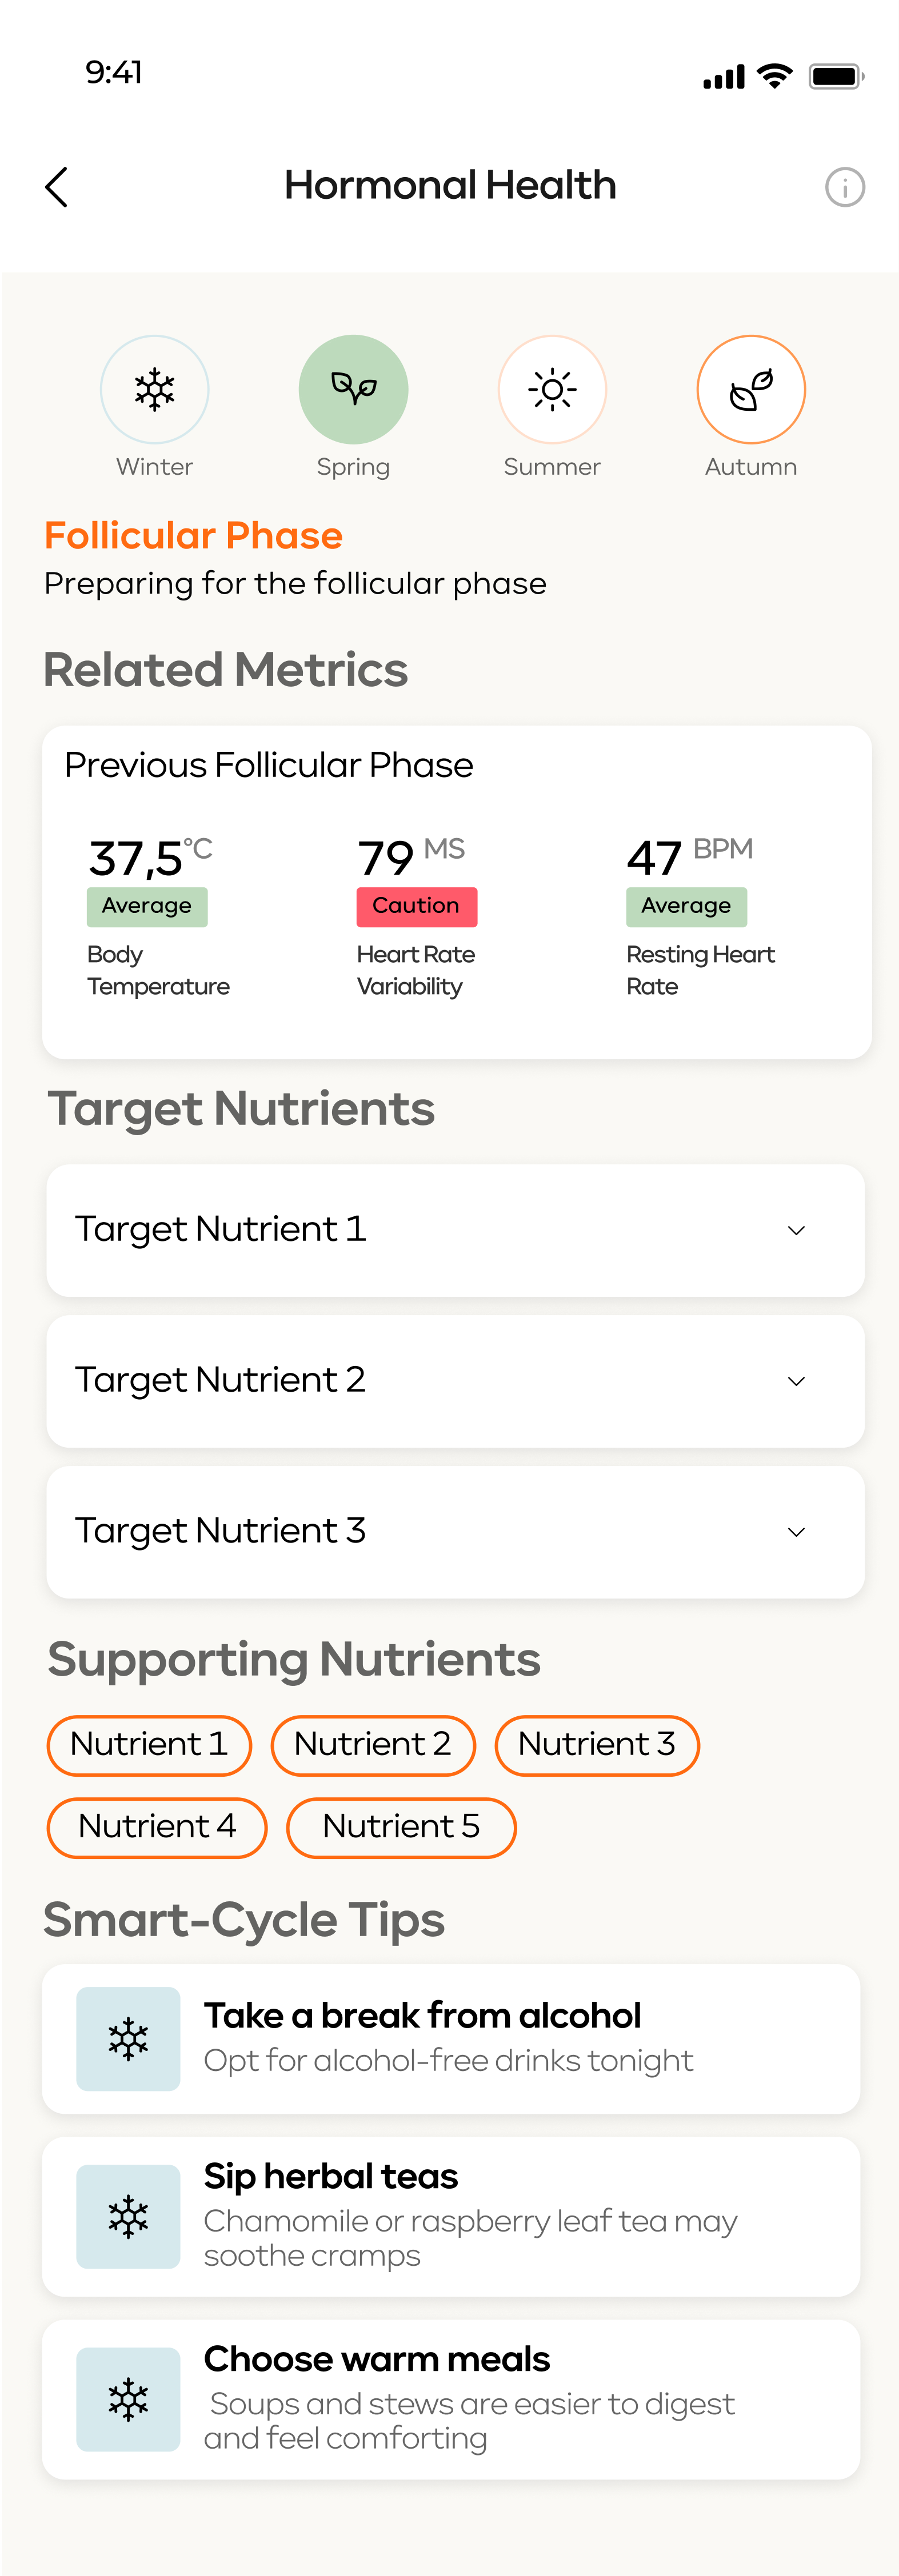
Task: Open the Sip herbal teas tip card
Action: (x=451, y=2216)
